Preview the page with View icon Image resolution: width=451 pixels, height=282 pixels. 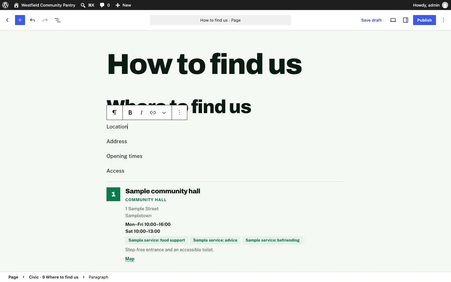393,20
